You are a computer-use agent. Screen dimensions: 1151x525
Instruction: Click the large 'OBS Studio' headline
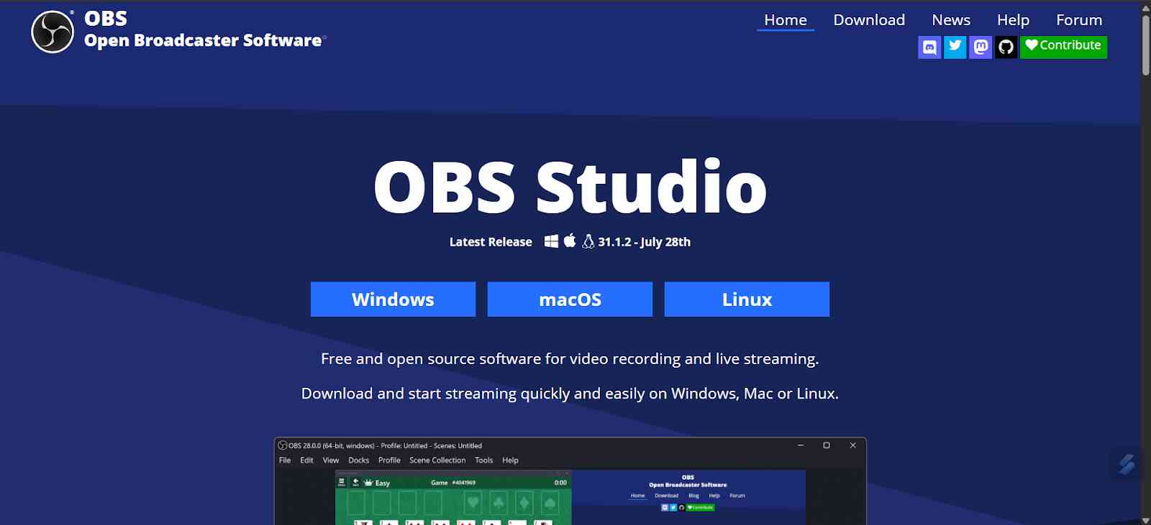click(x=570, y=187)
